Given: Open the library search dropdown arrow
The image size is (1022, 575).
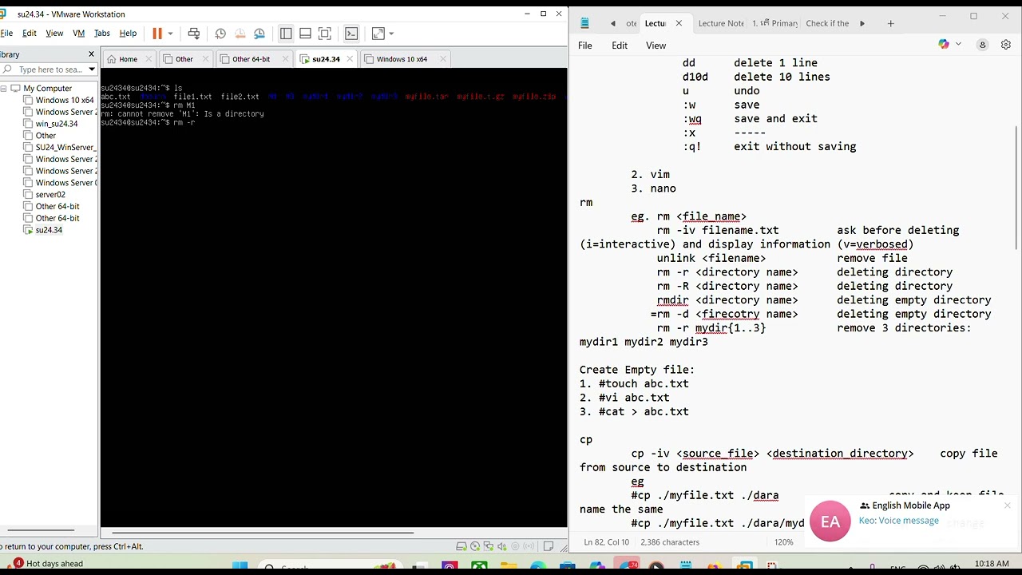Looking at the screenshot, I should tap(92, 69).
